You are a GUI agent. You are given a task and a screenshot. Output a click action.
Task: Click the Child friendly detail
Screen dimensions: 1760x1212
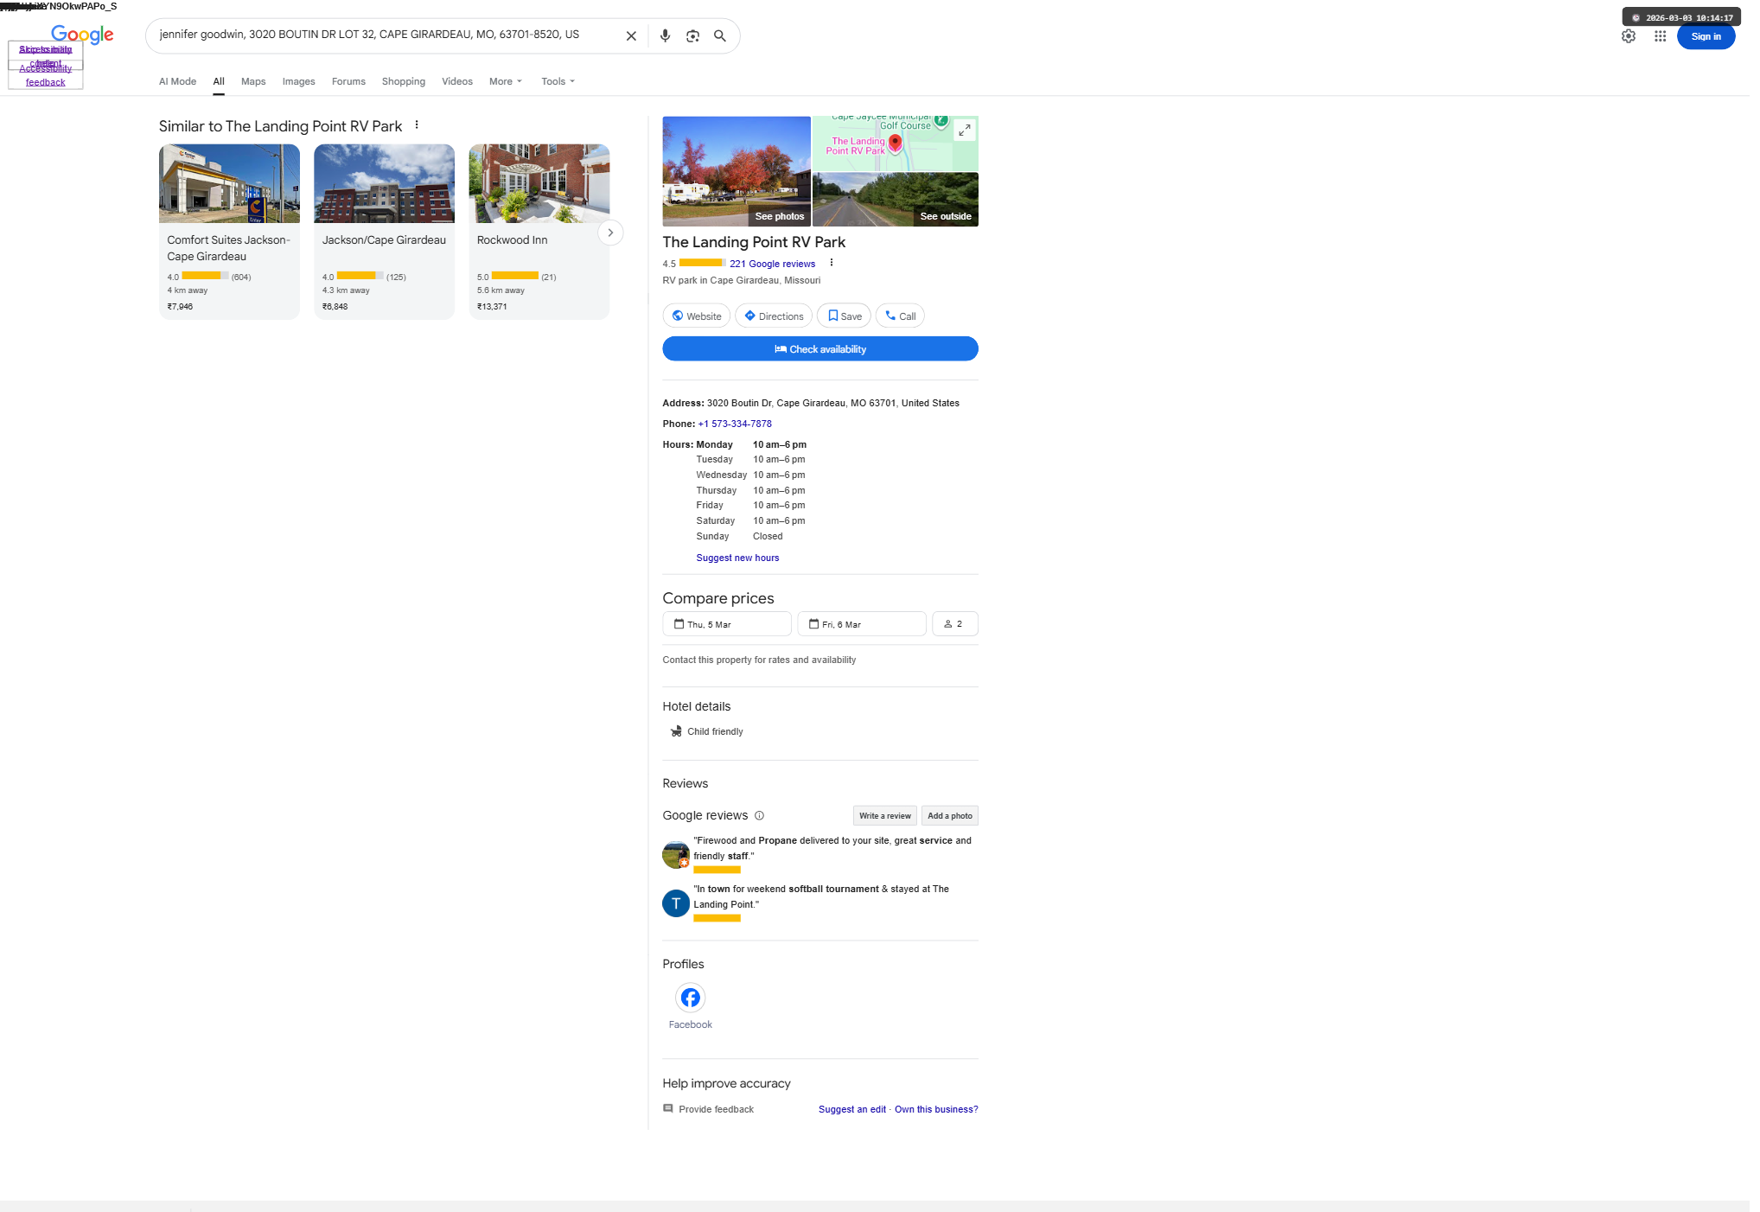pos(715,731)
